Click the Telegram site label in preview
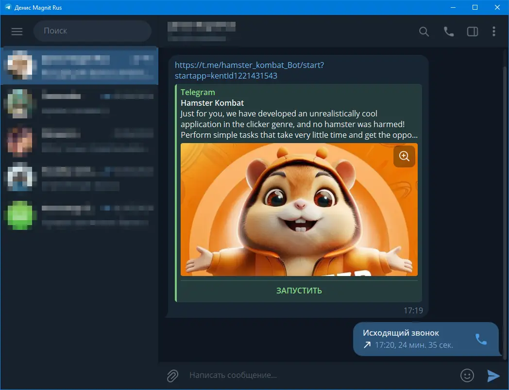 [x=198, y=92]
